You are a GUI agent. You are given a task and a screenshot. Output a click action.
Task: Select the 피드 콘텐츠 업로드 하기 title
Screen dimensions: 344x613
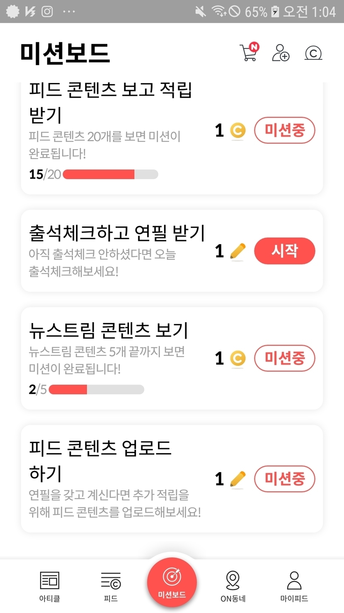(x=100, y=460)
